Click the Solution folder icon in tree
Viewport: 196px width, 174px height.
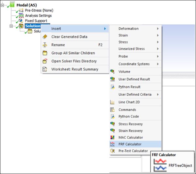click(21, 26)
